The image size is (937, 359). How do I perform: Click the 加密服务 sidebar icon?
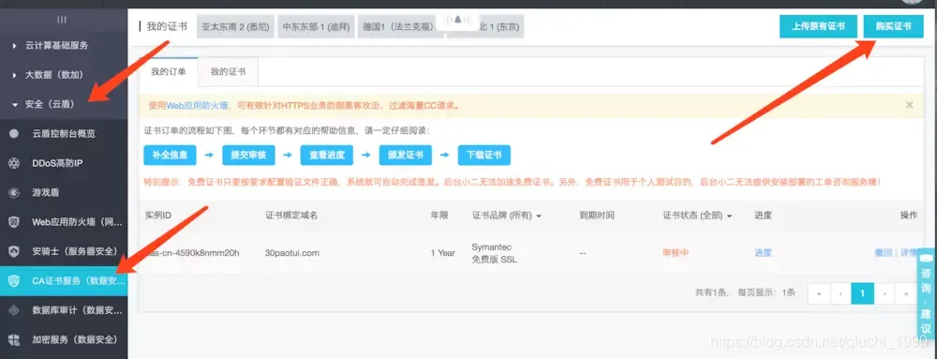(14, 339)
